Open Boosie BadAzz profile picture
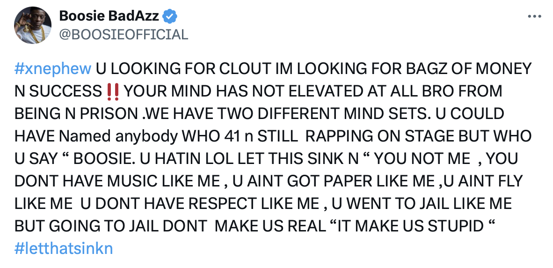Image resolution: width=553 pixels, height=268 pixels. click(32, 25)
